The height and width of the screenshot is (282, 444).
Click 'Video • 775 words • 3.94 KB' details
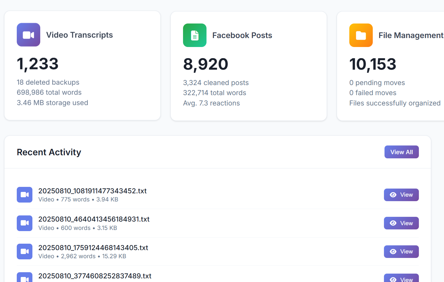point(78,199)
